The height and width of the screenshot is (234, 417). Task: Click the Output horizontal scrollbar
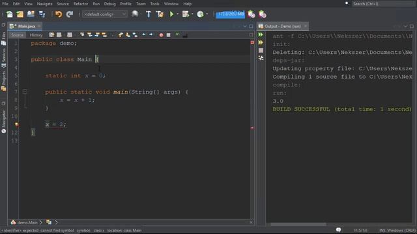298,224
